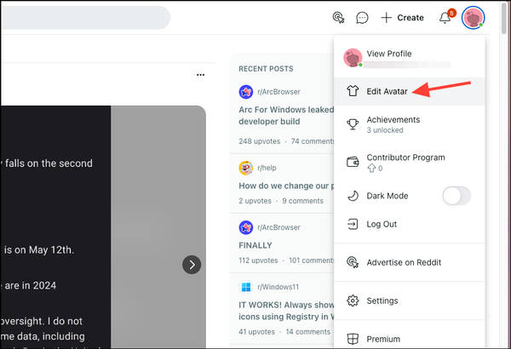Toggle the Dark Mode switch

(456, 196)
